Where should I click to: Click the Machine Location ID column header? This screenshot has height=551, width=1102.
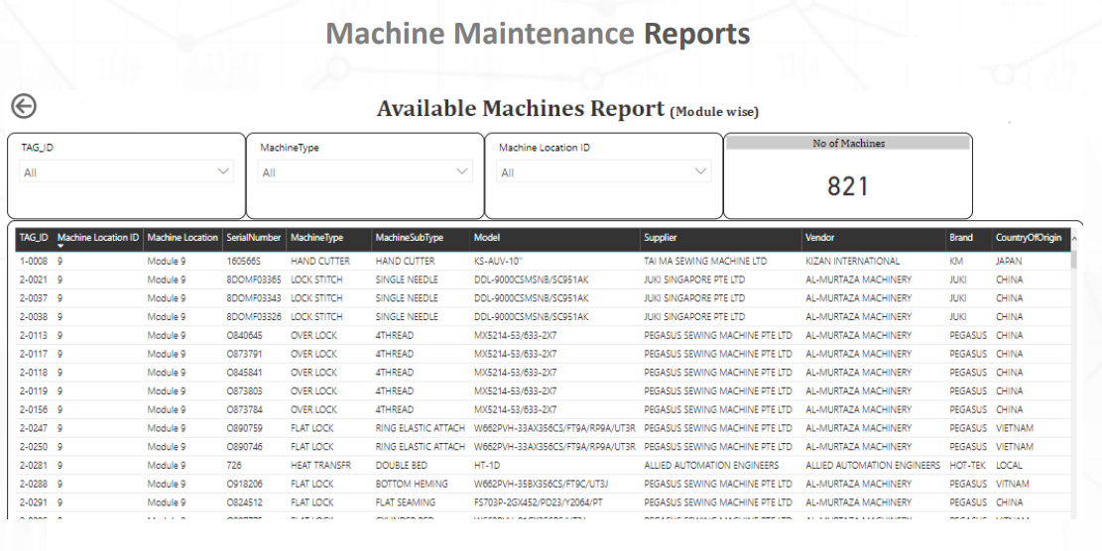[x=98, y=238]
